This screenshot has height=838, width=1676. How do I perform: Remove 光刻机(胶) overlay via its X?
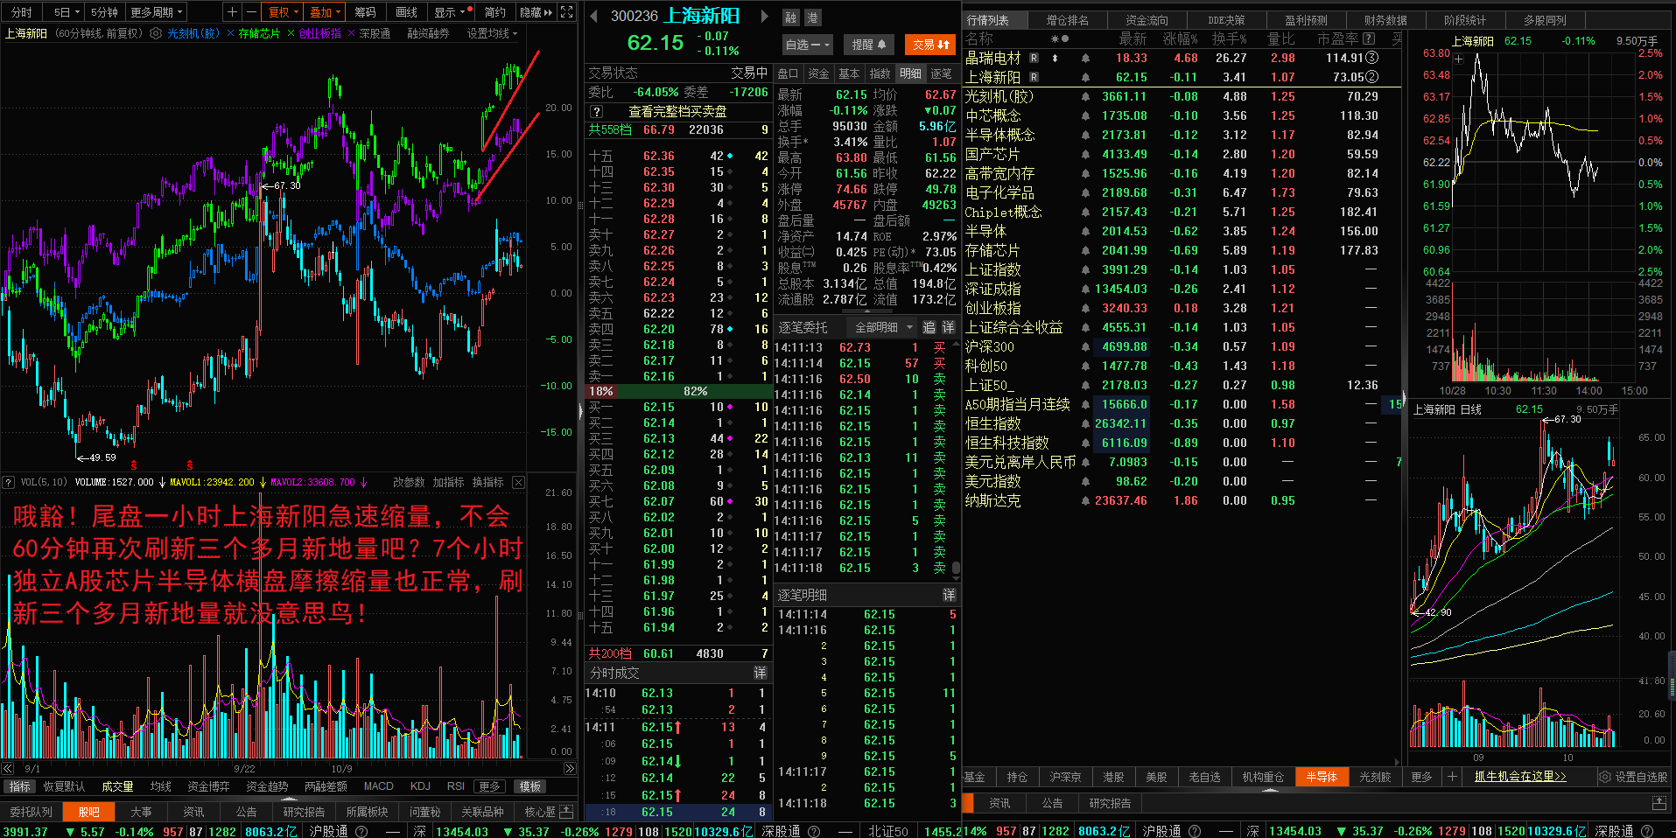(230, 33)
